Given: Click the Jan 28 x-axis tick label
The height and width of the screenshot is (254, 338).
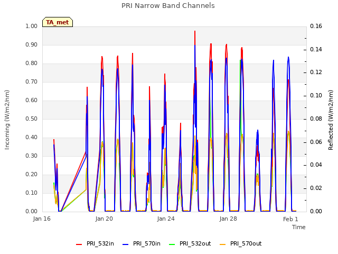Looking at the screenshot, I should (228, 219).
